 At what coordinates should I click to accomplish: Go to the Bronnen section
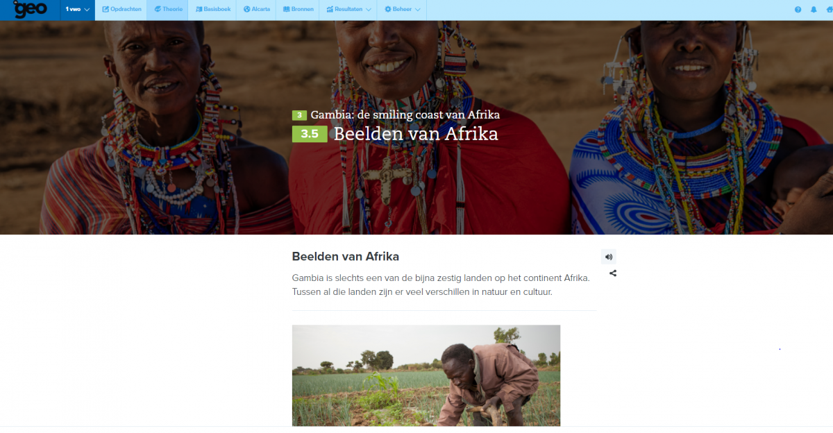[298, 10]
